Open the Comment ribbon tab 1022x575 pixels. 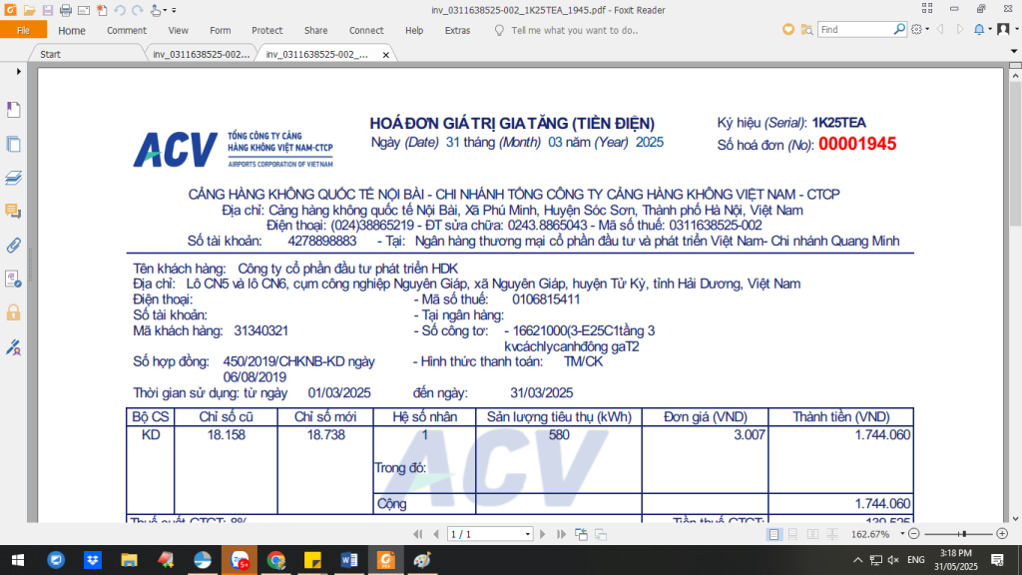127,30
